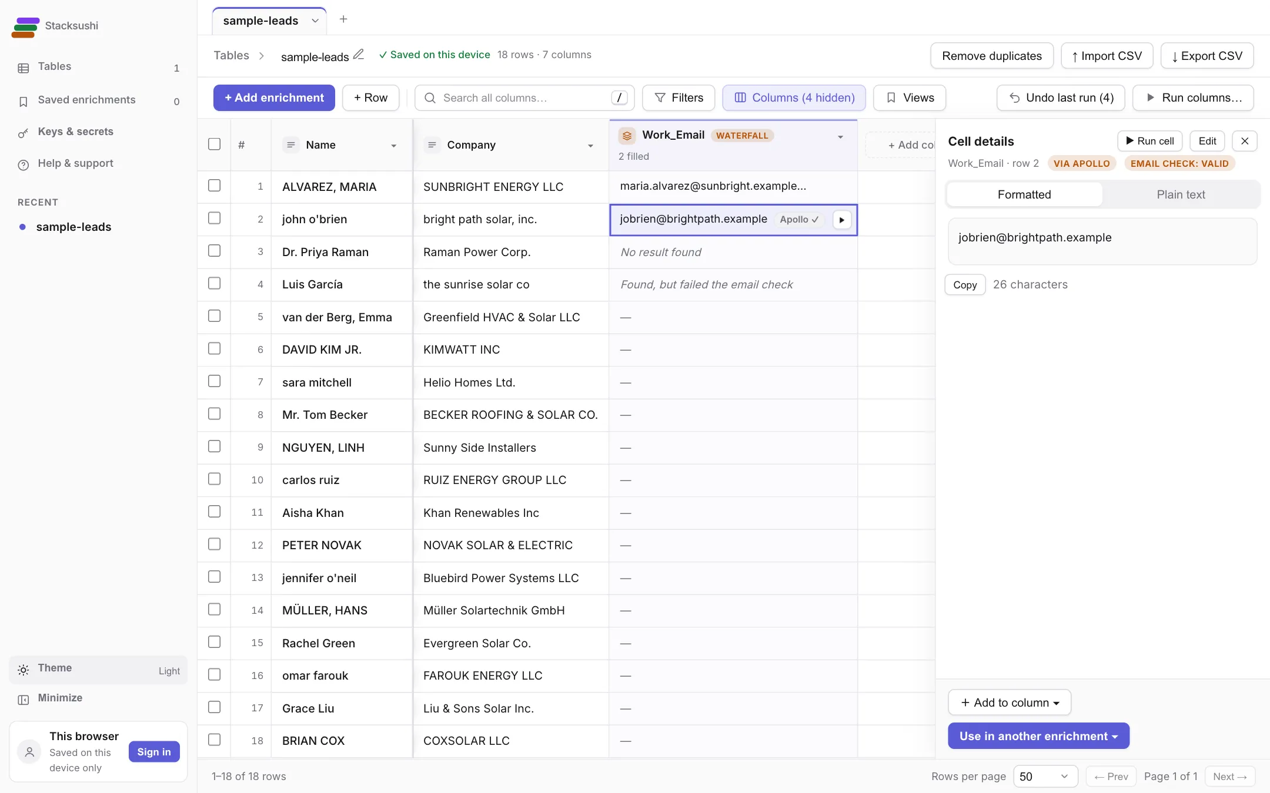Click the Company column text-type icon
Screen dimensions: 1270x793
point(432,145)
